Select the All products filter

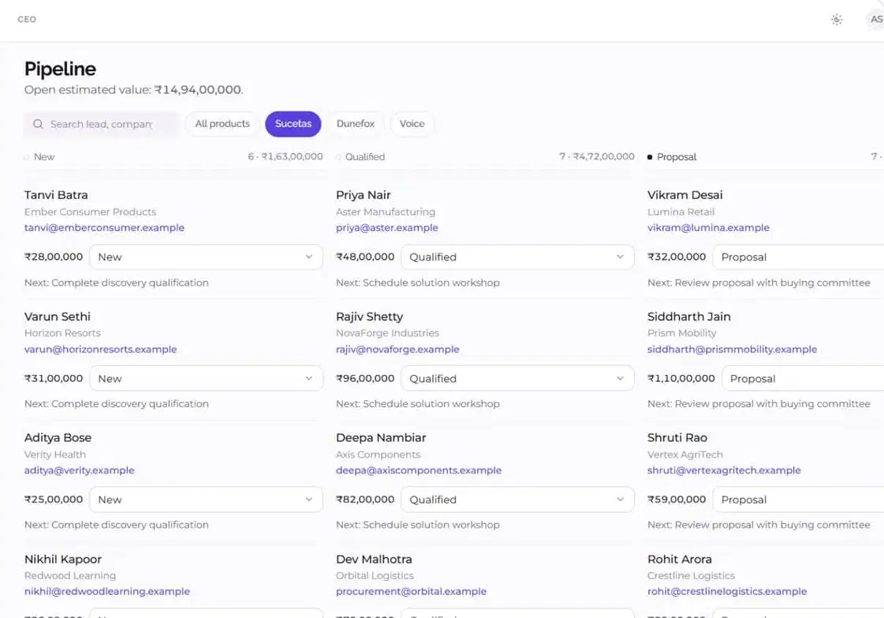point(222,124)
